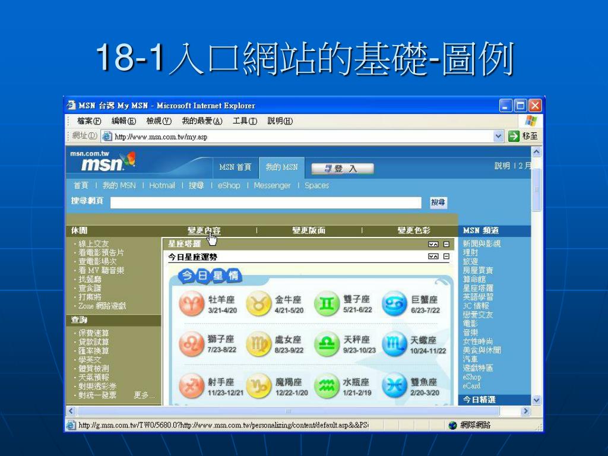Open the 編輯(E) menu
608x456 pixels.
[123, 121]
